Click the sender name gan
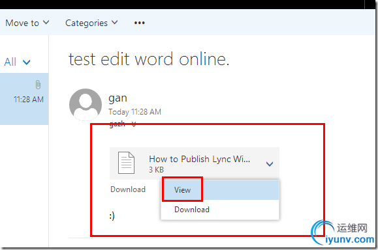The image size is (378, 250). pyautogui.click(x=118, y=98)
